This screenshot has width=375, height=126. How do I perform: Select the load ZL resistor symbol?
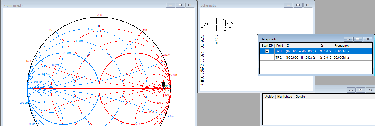(x=202, y=25)
